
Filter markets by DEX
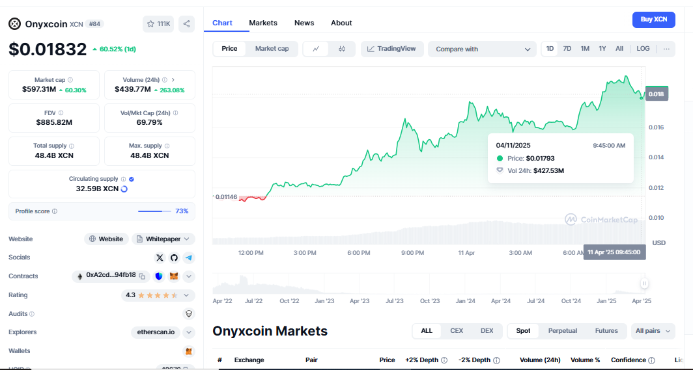click(x=487, y=331)
